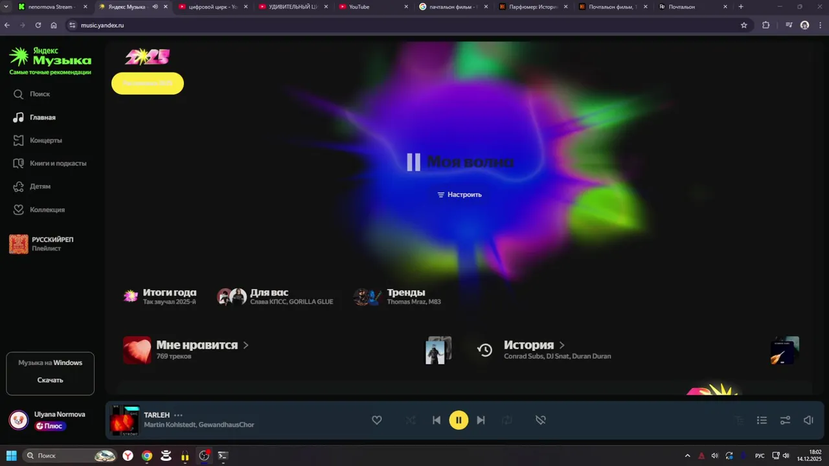The image size is (829, 466).
Task: Open the tab search dropdown arrow
Action: [6, 6]
